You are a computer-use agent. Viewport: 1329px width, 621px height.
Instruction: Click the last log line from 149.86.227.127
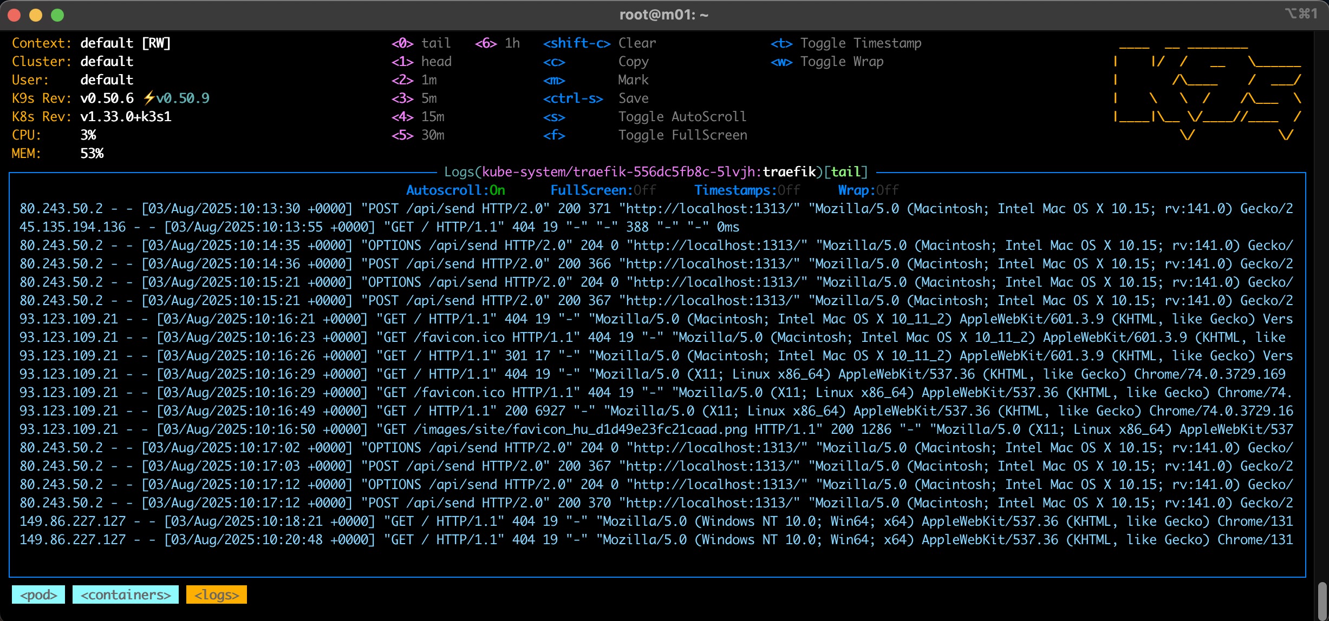pyautogui.click(x=655, y=540)
